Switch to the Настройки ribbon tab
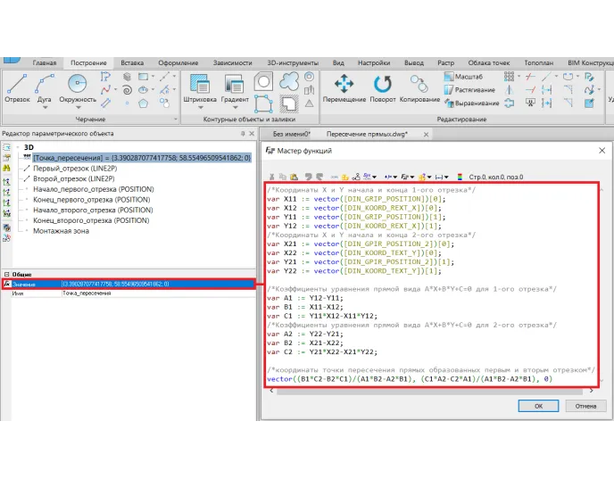Image resolution: width=614 pixels, height=479 pixels. click(374, 62)
